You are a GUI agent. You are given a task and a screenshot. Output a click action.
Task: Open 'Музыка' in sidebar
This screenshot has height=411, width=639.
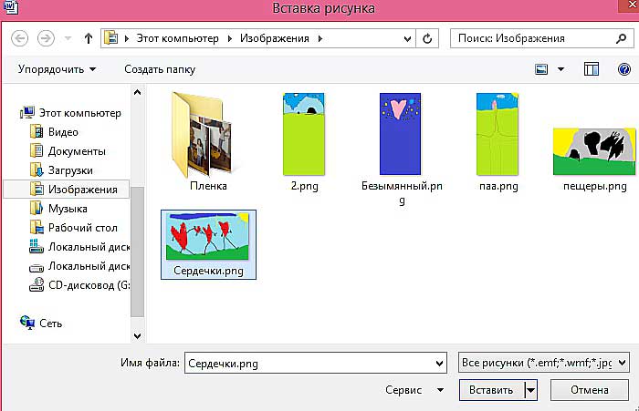coord(68,209)
